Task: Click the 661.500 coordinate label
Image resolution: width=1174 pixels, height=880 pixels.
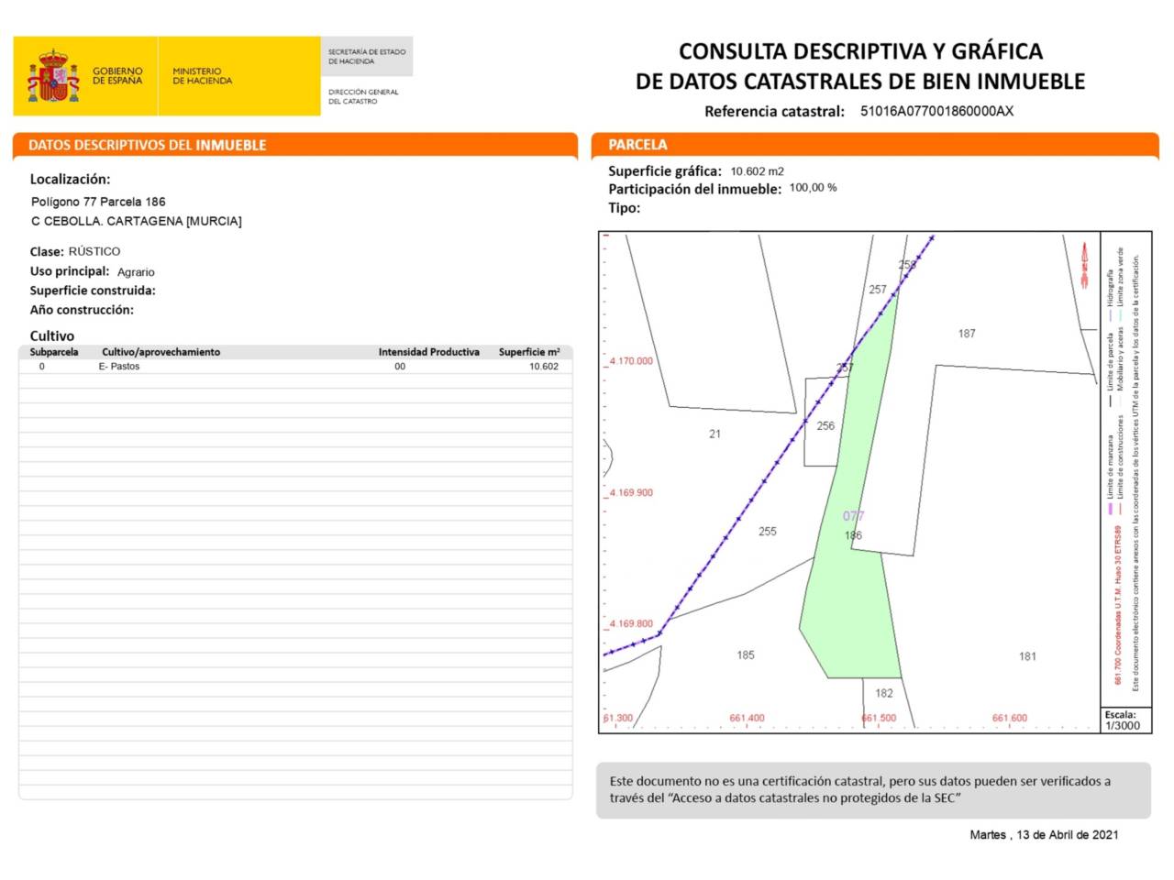Action: click(x=879, y=718)
